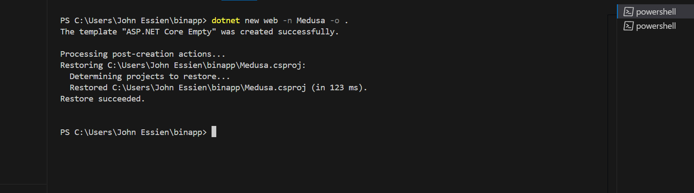Open the Medusa.csproj path in the "Restored" line
Viewport: 694px width, 193px height.
tap(209, 88)
